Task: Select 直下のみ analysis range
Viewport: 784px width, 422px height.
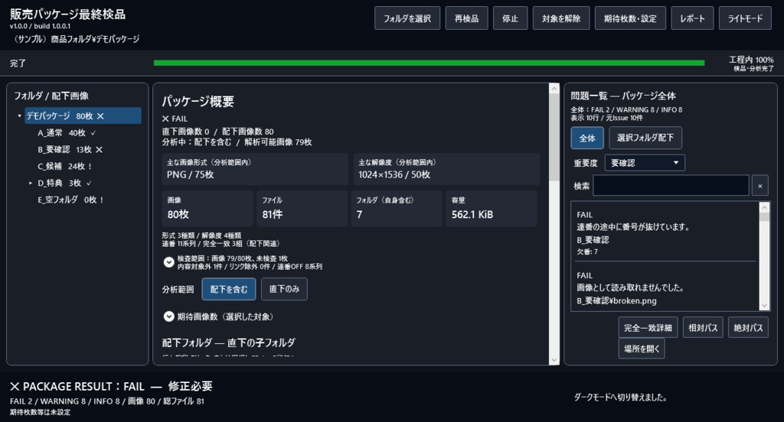Action: [x=284, y=289]
